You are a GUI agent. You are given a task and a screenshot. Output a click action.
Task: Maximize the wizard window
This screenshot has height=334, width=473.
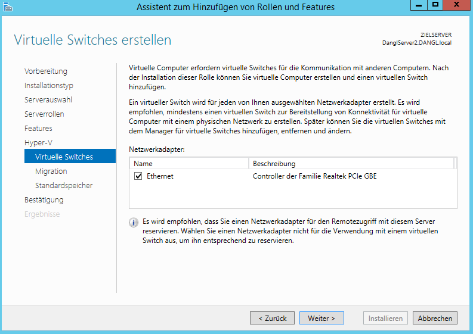pos(435,5)
